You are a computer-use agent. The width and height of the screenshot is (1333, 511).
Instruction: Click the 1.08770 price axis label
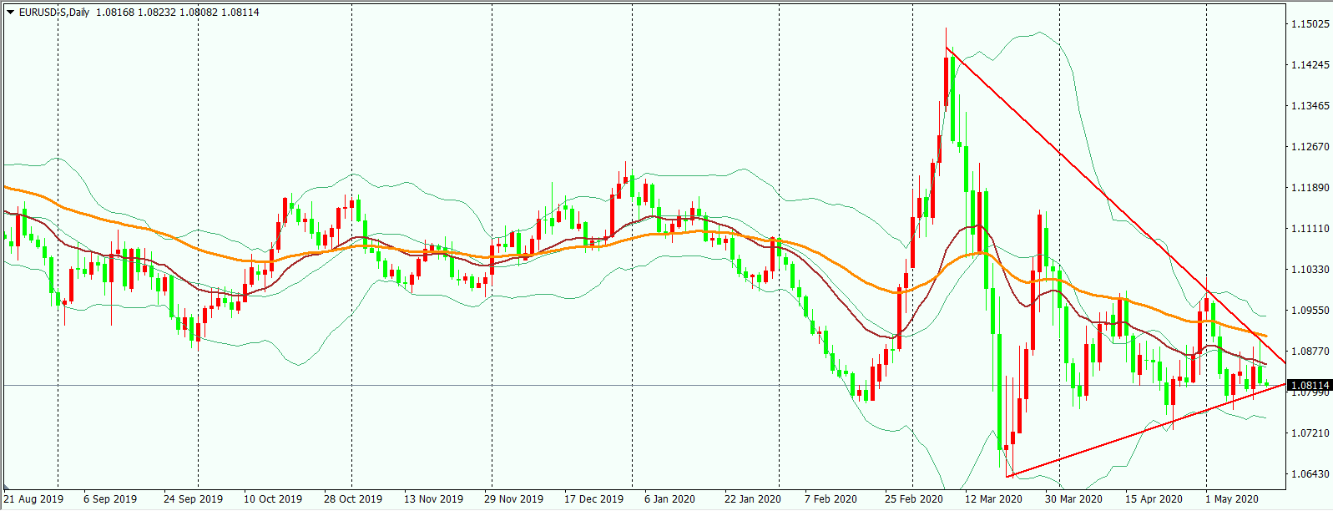(x=1310, y=352)
